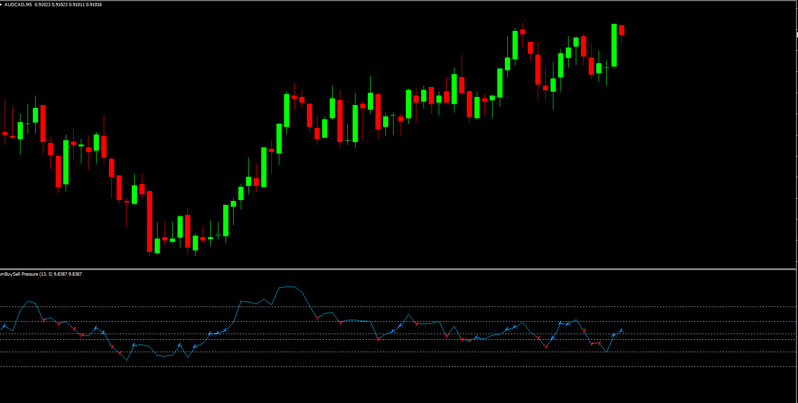Click the indicator value 9.8387 in the subwindow label
798x403 pixels.
pyautogui.click(x=60, y=274)
